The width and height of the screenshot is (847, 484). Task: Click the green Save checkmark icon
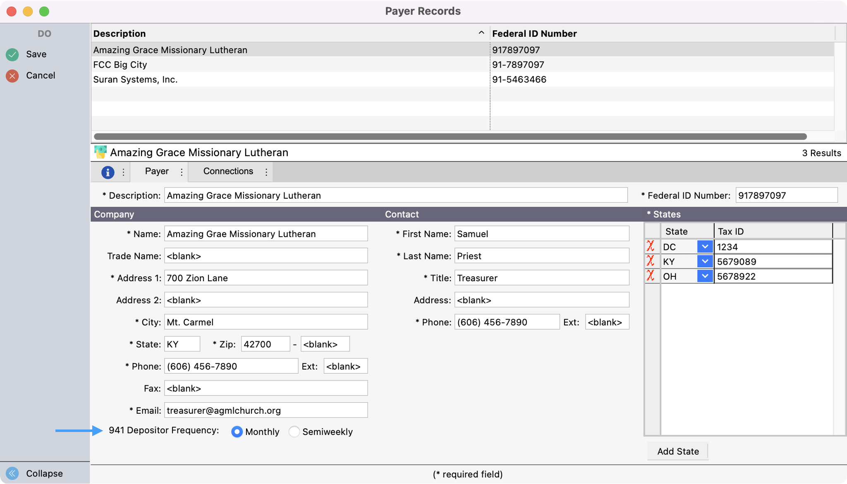12,54
